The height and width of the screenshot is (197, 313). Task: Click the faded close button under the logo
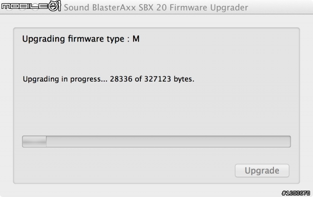9,8
